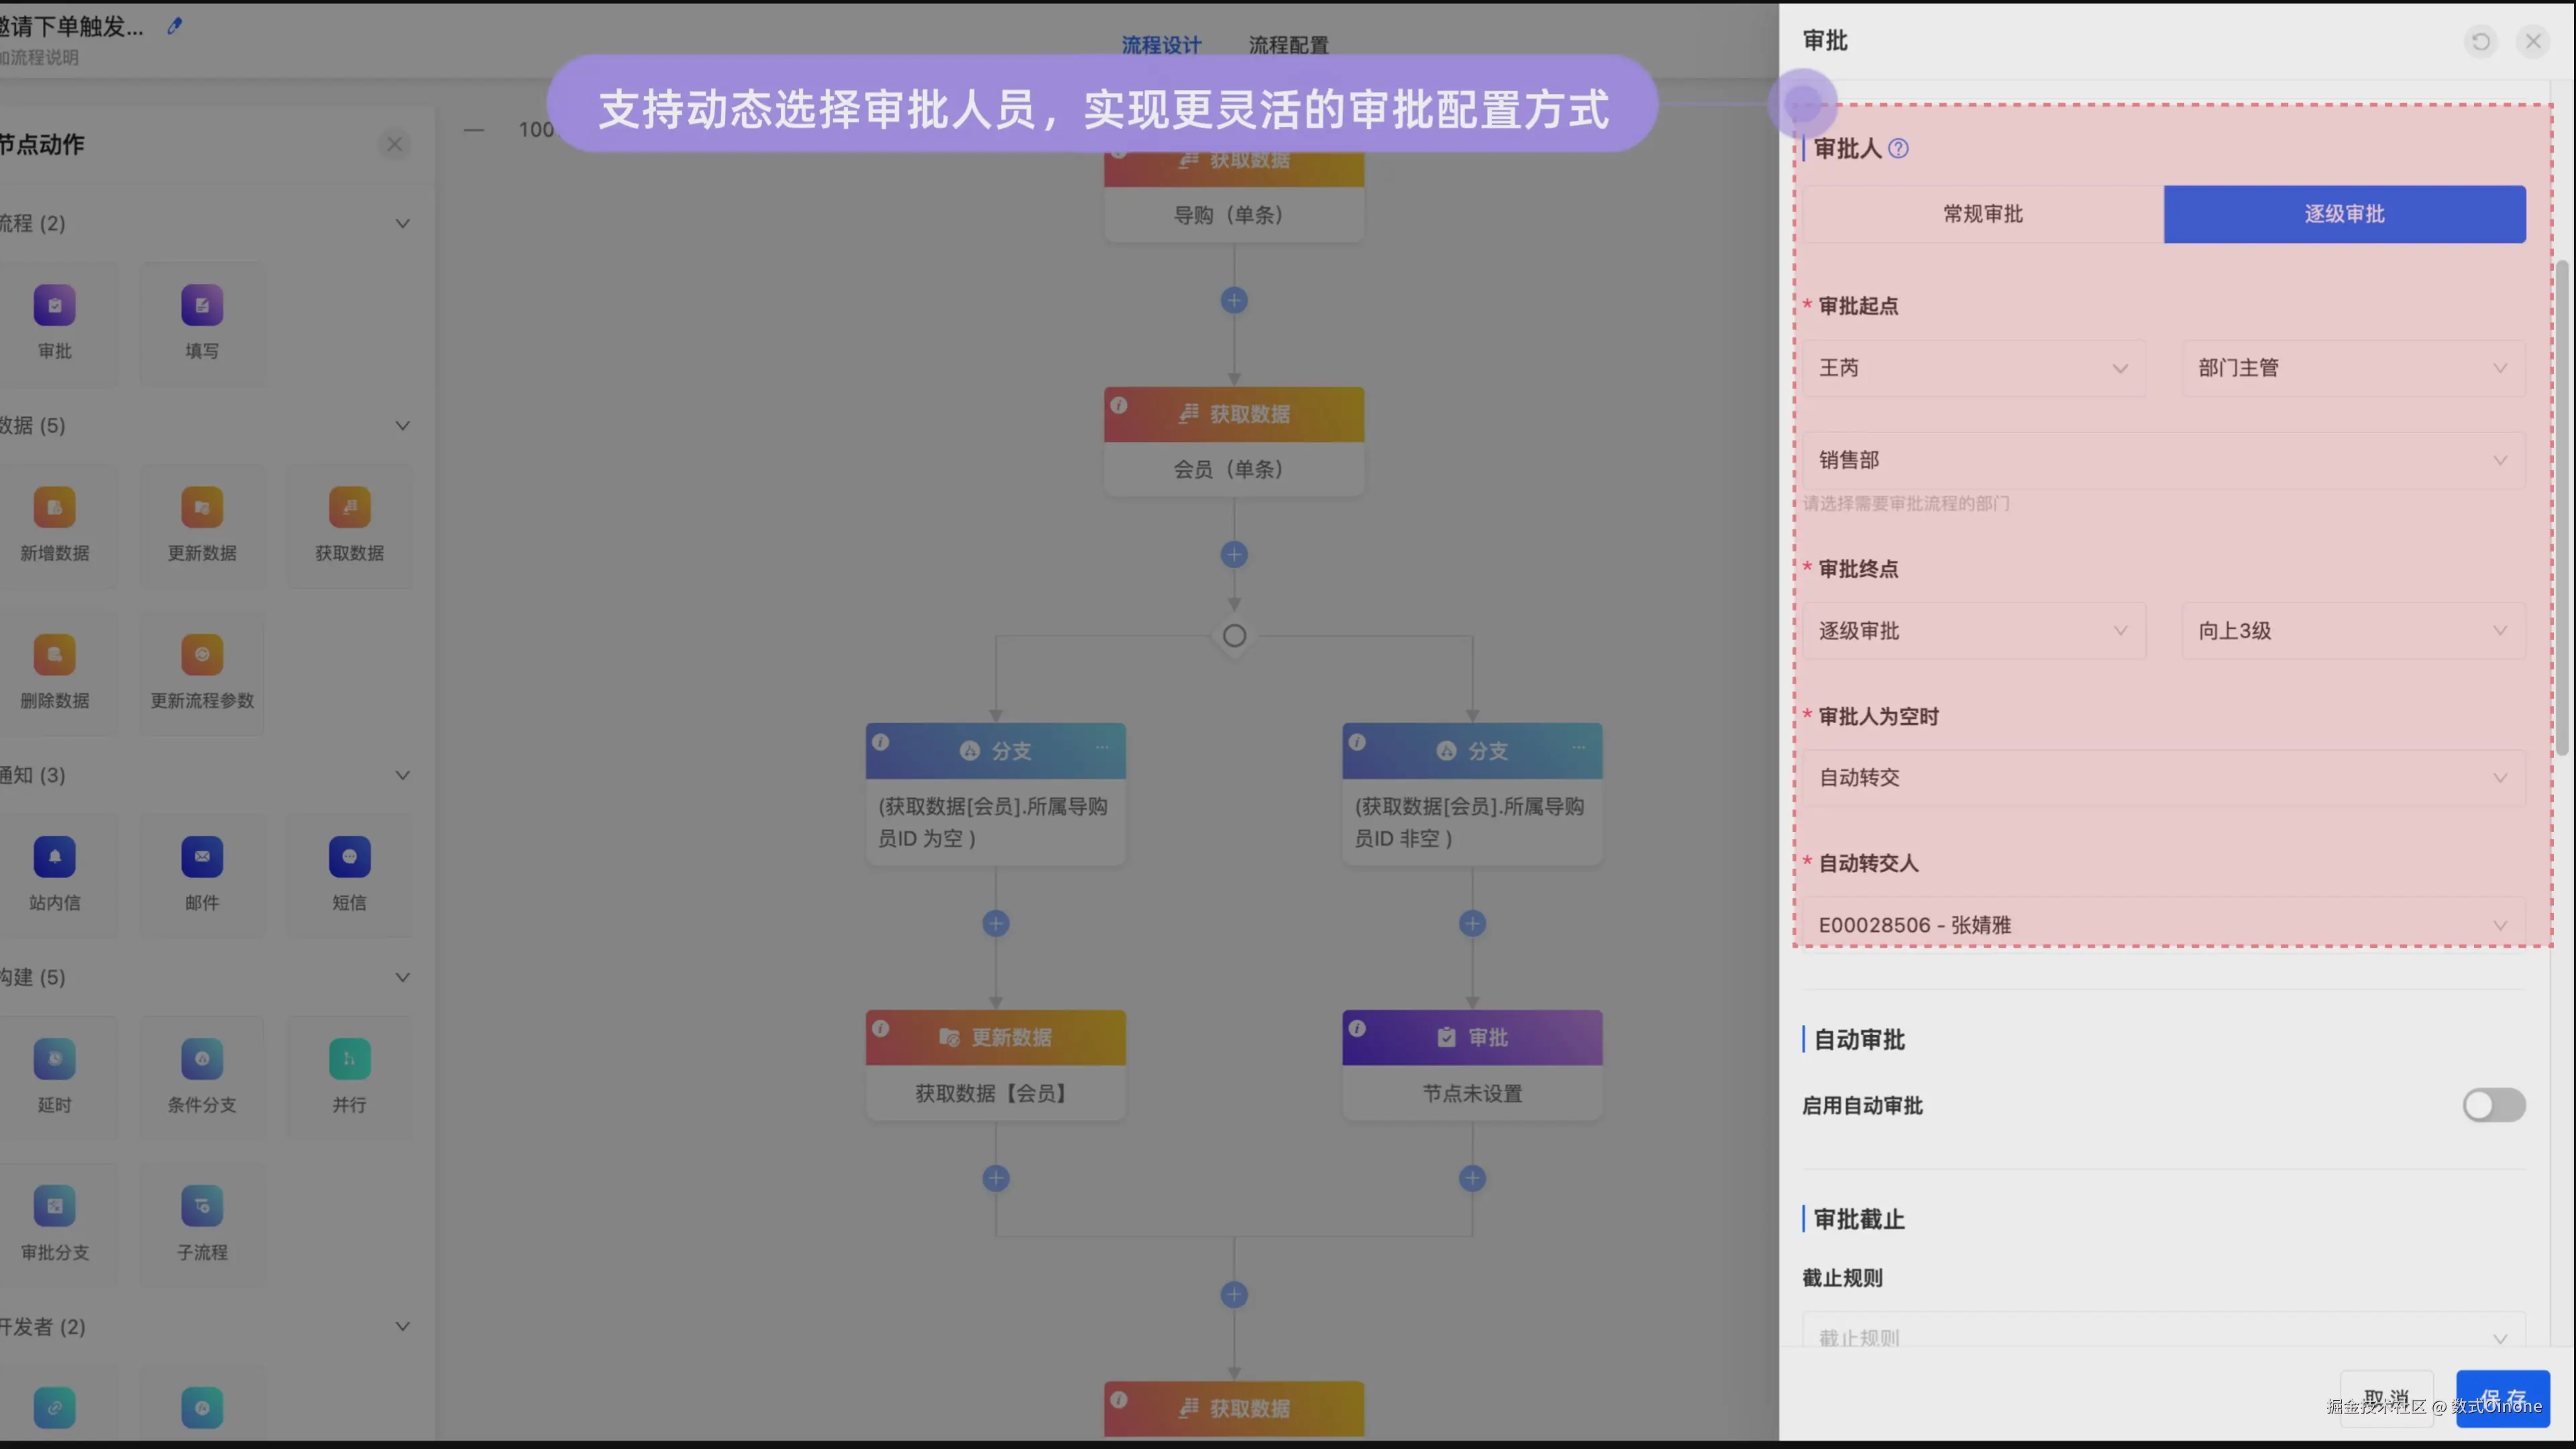The width and height of the screenshot is (2576, 1449).
Task: Select the 站内信 notification icon
Action: (54, 857)
